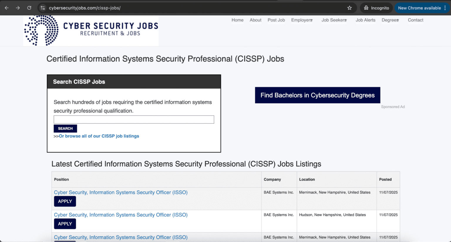The height and width of the screenshot is (242, 451).
Task: Expand the Employers navigation dropdown
Action: pyautogui.click(x=301, y=20)
